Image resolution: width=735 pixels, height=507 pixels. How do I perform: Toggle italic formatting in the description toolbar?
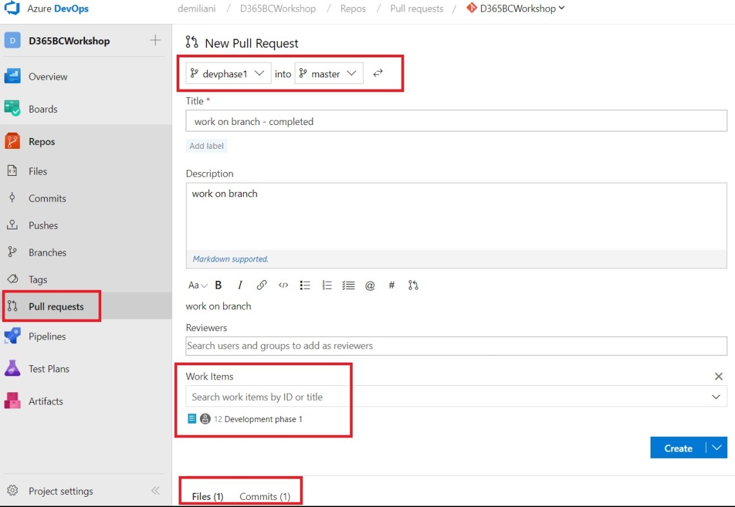coord(239,285)
